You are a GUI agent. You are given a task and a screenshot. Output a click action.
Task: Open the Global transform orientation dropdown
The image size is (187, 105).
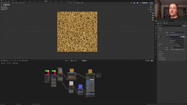point(71,3)
